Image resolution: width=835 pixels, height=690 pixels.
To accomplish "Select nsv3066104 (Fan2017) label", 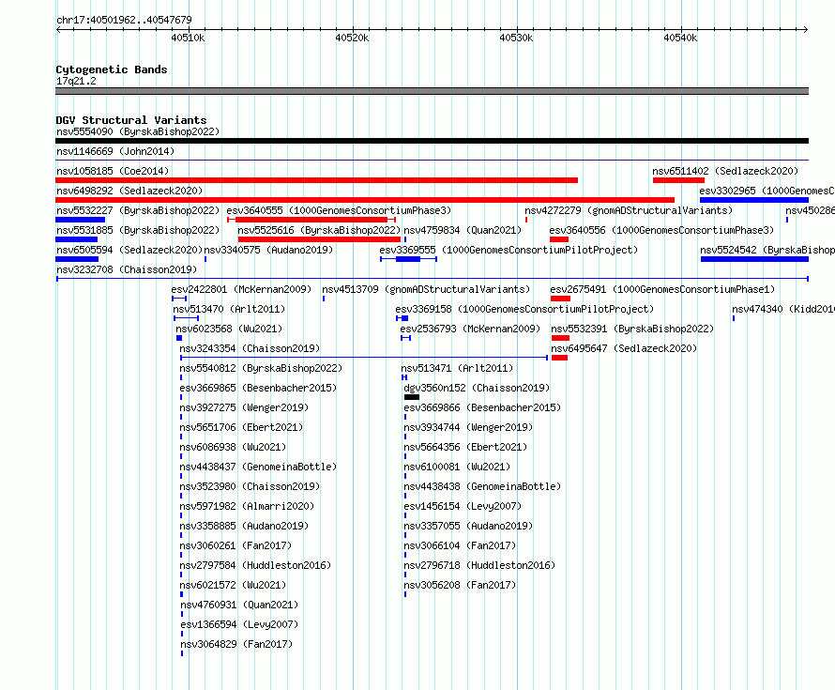I will pos(460,545).
